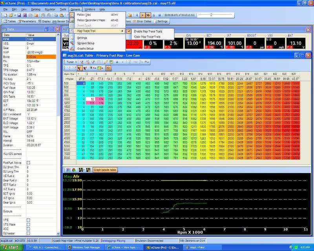Click the Graphs Setup menu icon
314x251 pixels.
pyautogui.click(x=72, y=49)
